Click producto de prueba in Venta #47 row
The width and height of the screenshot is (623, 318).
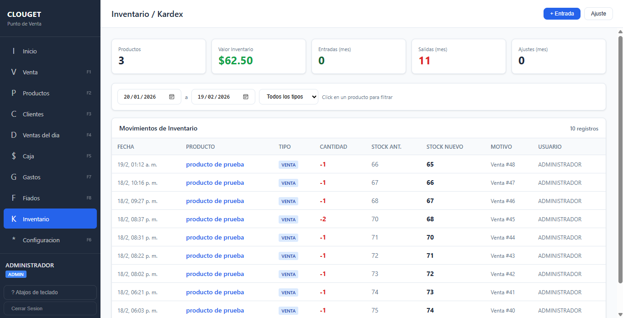[x=215, y=182]
